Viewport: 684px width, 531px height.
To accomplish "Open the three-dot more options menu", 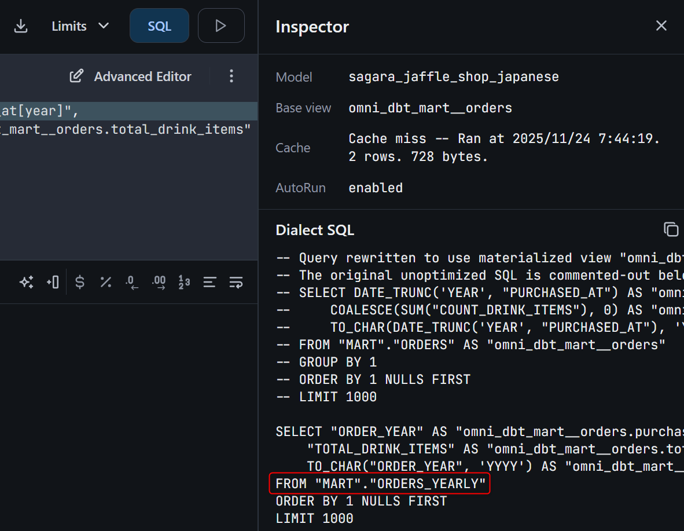I will click(x=231, y=76).
